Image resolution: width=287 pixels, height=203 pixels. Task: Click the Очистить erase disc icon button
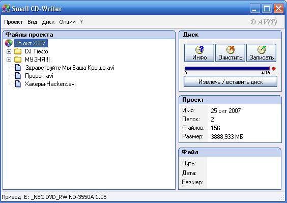(x=230, y=53)
